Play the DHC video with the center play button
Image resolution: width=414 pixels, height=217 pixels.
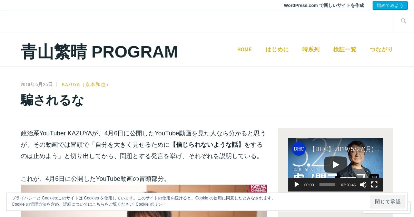click(335, 165)
